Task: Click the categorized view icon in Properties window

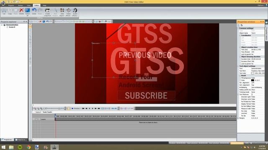Action: point(239,25)
